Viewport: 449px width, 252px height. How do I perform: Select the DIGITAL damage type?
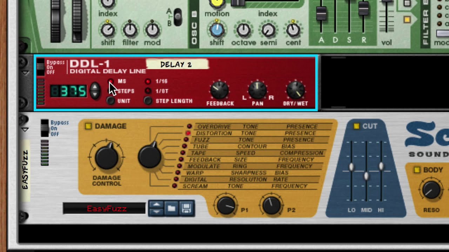pos(176,179)
